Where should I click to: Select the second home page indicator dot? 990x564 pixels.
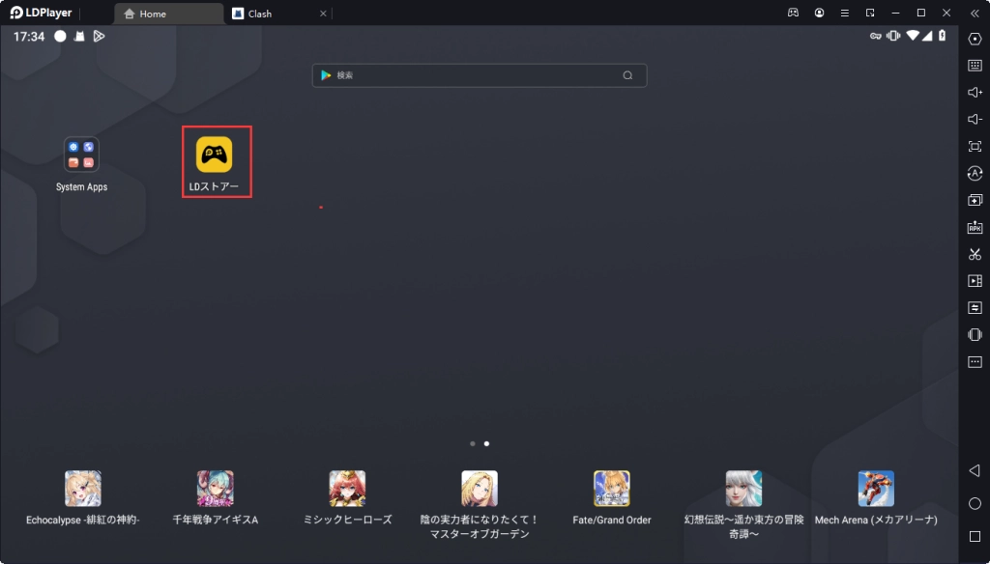click(486, 443)
